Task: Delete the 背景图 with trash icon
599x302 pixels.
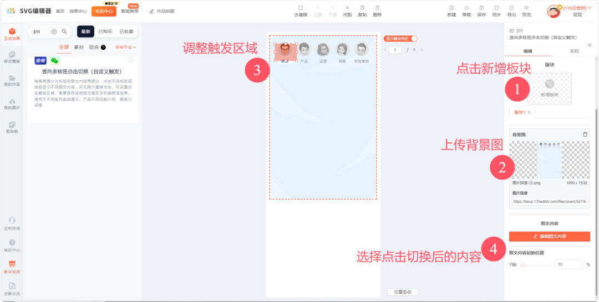Action: (585, 134)
